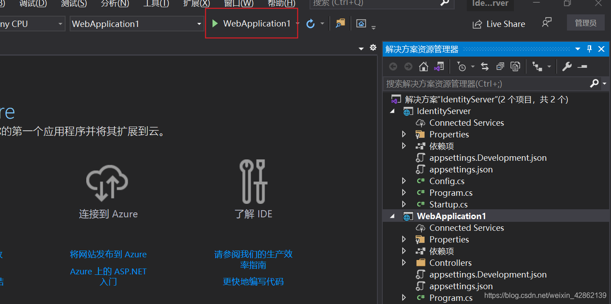Open the send feedback icon
The width and height of the screenshot is (611, 304).
point(546,23)
